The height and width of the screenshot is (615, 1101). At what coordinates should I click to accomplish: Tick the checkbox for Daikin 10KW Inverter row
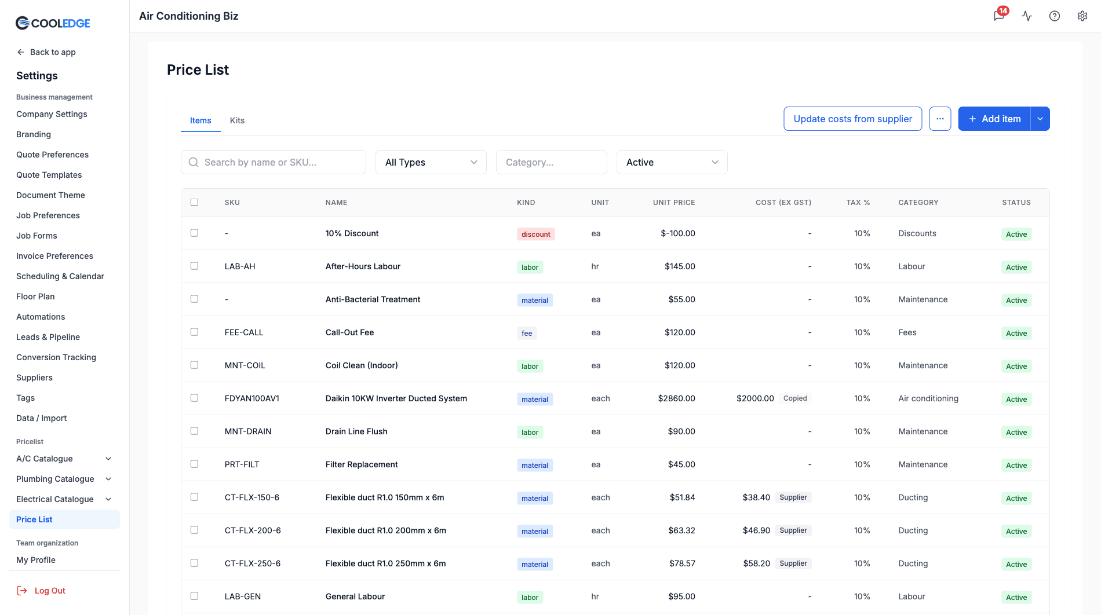click(195, 398)
